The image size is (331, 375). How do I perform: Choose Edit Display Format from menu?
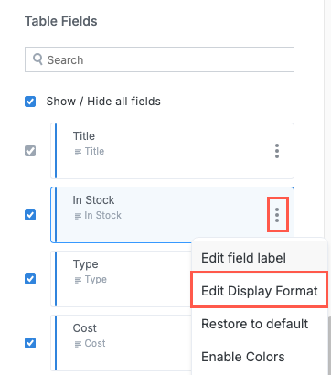[x=260, y=291]
